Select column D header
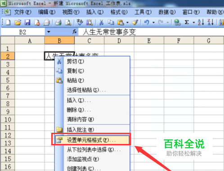Viewport: 224px width, 171px height. pos(119,40)
